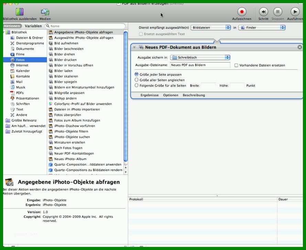Open the Bilddateien input type dropdown
306x250 pixels.
210,27
